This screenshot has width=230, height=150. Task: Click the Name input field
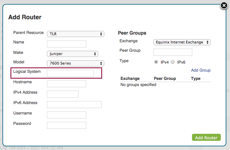[67, 44]
